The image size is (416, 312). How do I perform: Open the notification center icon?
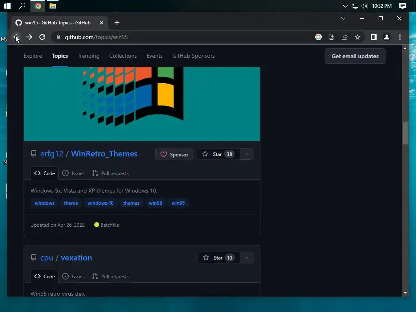403,6
